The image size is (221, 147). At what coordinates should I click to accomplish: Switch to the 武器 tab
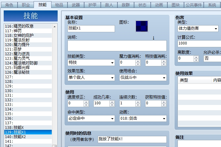(76, 5)
